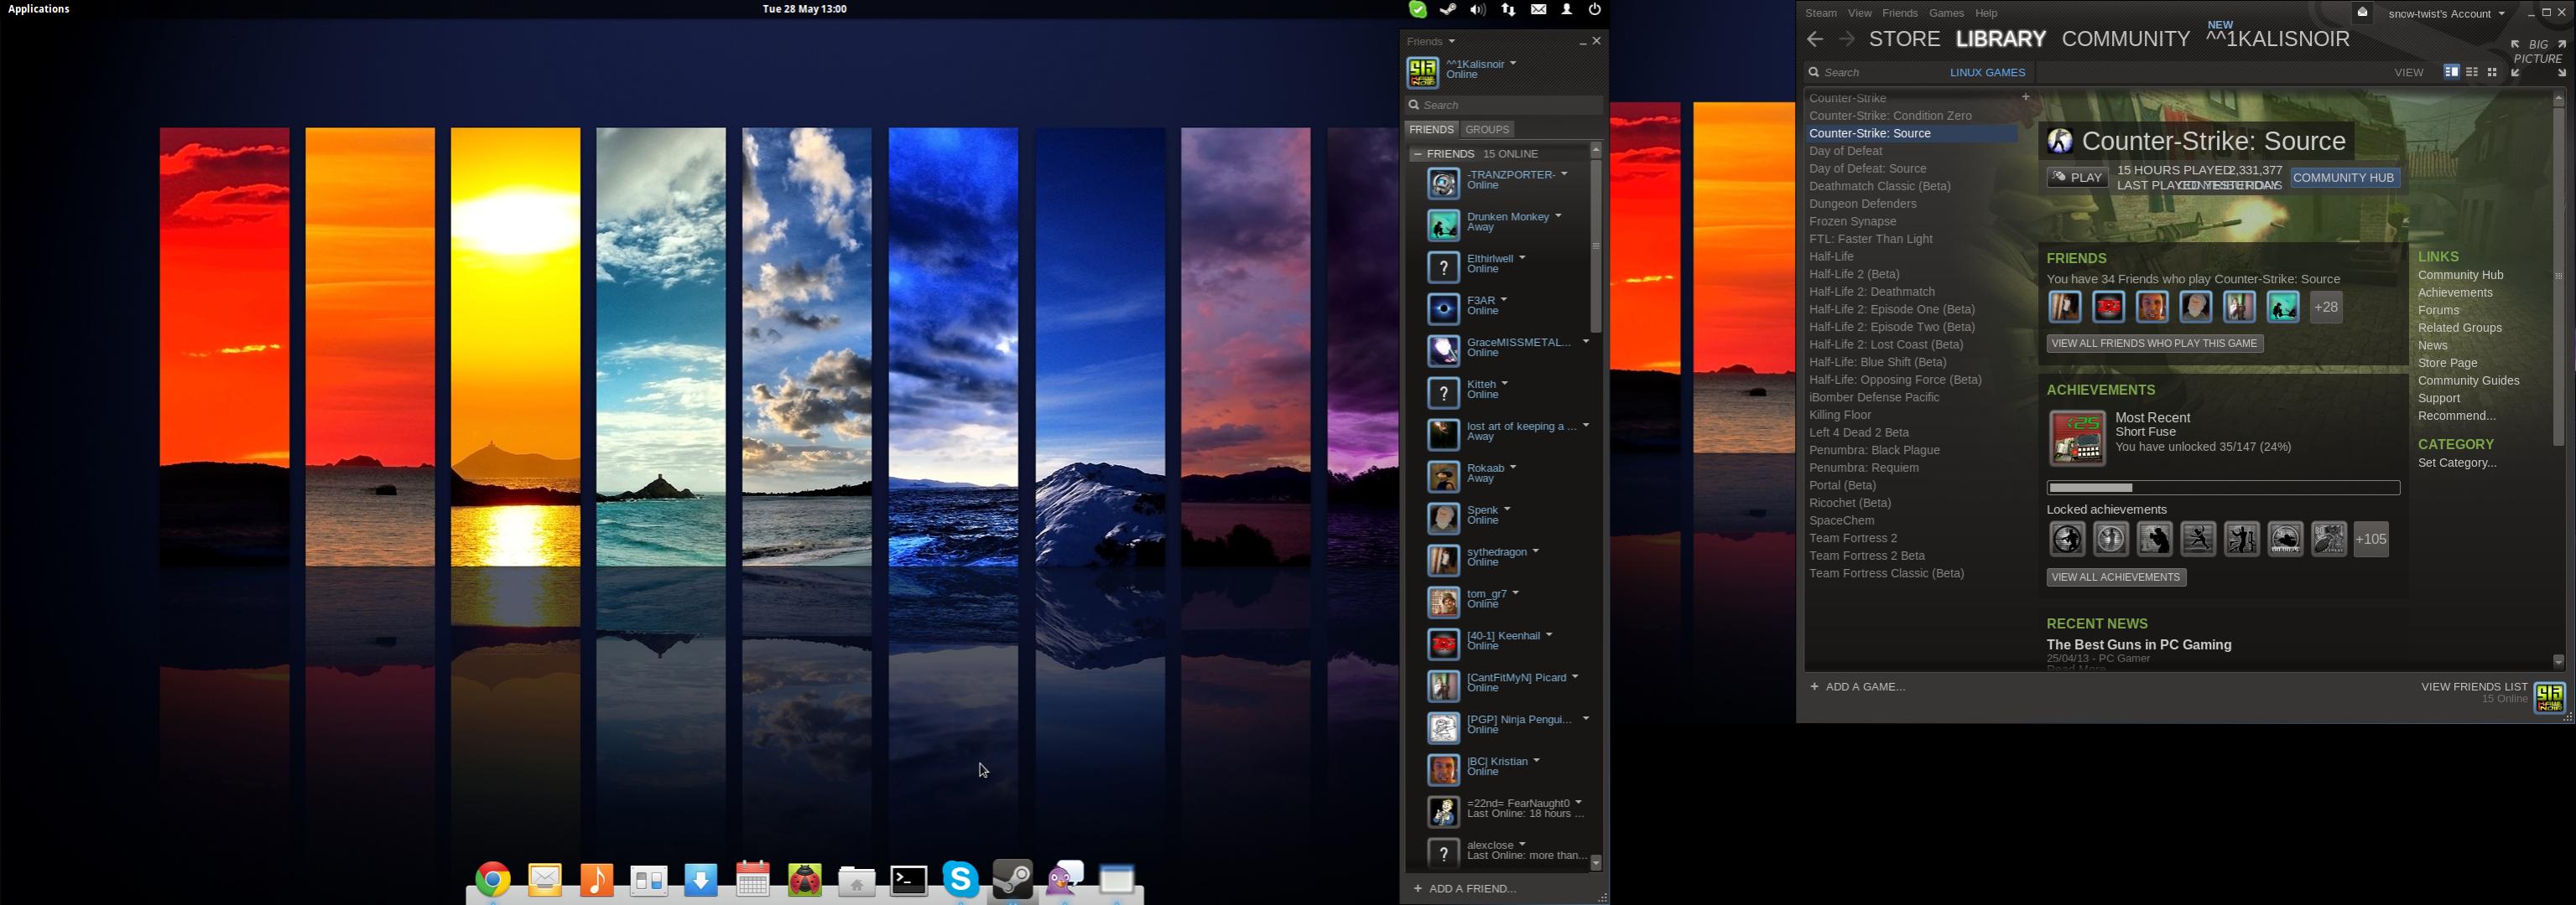Open the session power indicator

pos(1595,10)
